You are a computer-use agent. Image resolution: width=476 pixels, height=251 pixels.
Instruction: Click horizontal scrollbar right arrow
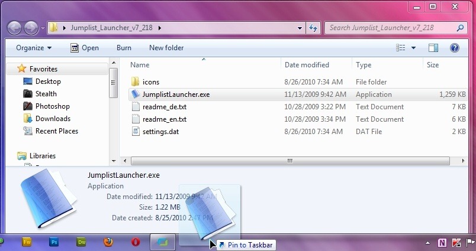464,161
